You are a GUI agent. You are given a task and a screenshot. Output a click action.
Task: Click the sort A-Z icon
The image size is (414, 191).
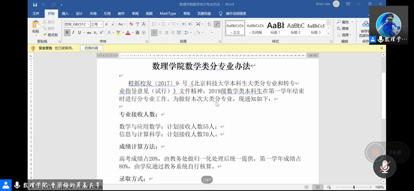[x=209, y=24]
